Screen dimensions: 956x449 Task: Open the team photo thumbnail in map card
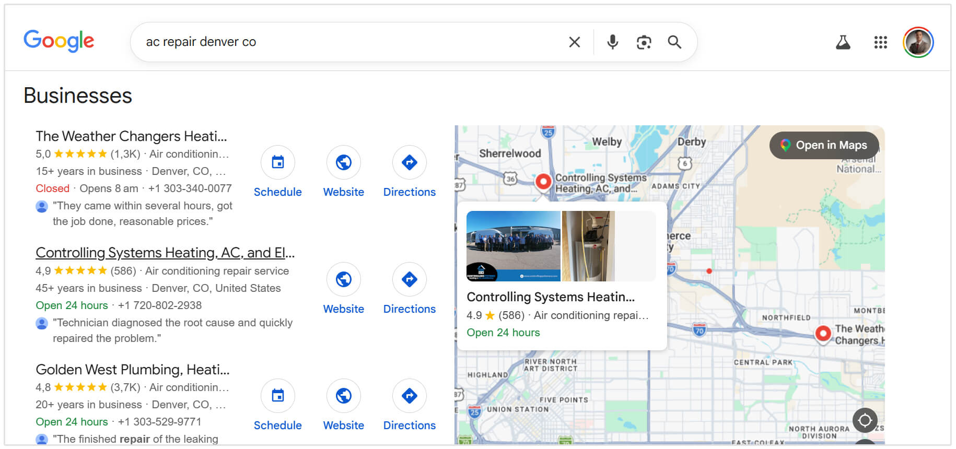coord(514,246)
